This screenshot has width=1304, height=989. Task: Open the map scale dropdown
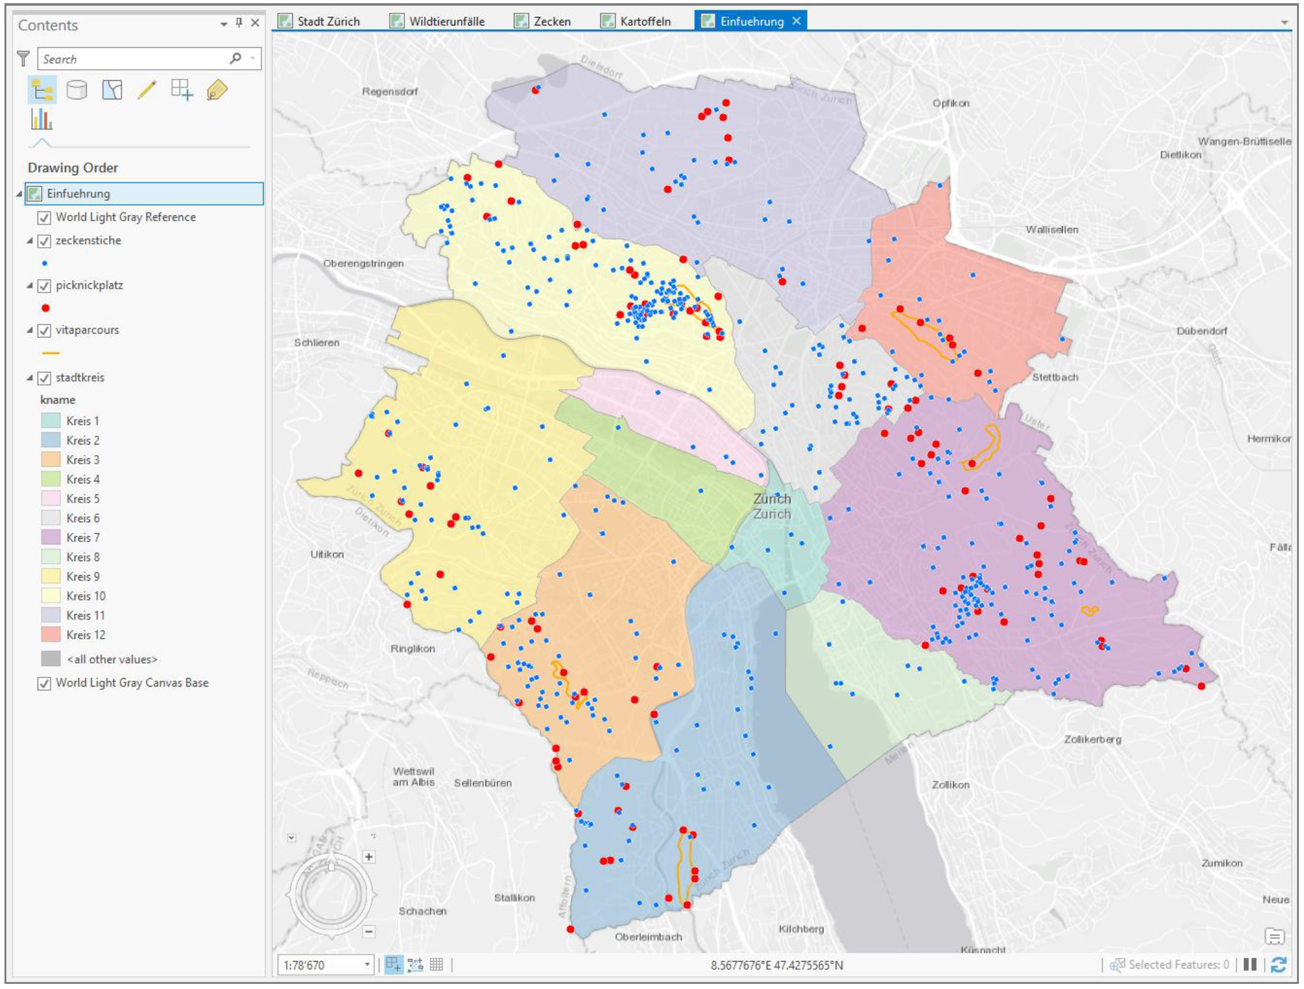pyautogui.click(x=367, y=965)
